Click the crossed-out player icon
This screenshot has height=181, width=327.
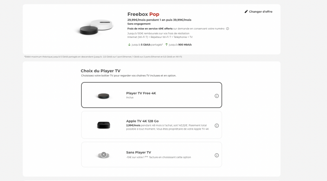pyautogui.click(x=103, y=155)
